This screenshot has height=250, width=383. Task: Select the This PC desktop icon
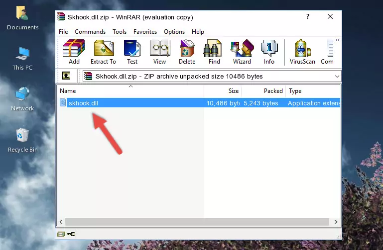pos(22,59)
